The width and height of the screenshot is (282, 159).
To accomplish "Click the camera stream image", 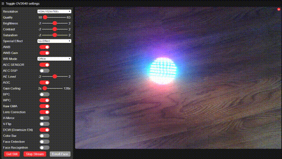I will pos(178,78).
